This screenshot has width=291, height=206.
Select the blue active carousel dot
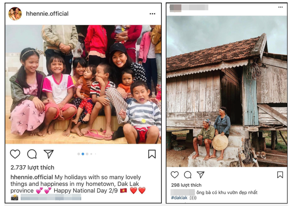point(82,154)
